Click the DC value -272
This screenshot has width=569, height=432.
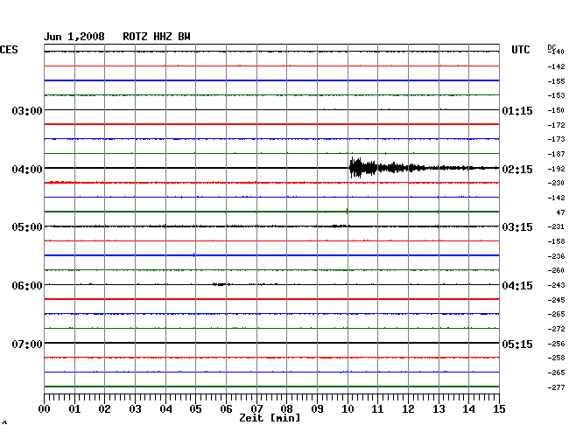[x=556, y=329]
